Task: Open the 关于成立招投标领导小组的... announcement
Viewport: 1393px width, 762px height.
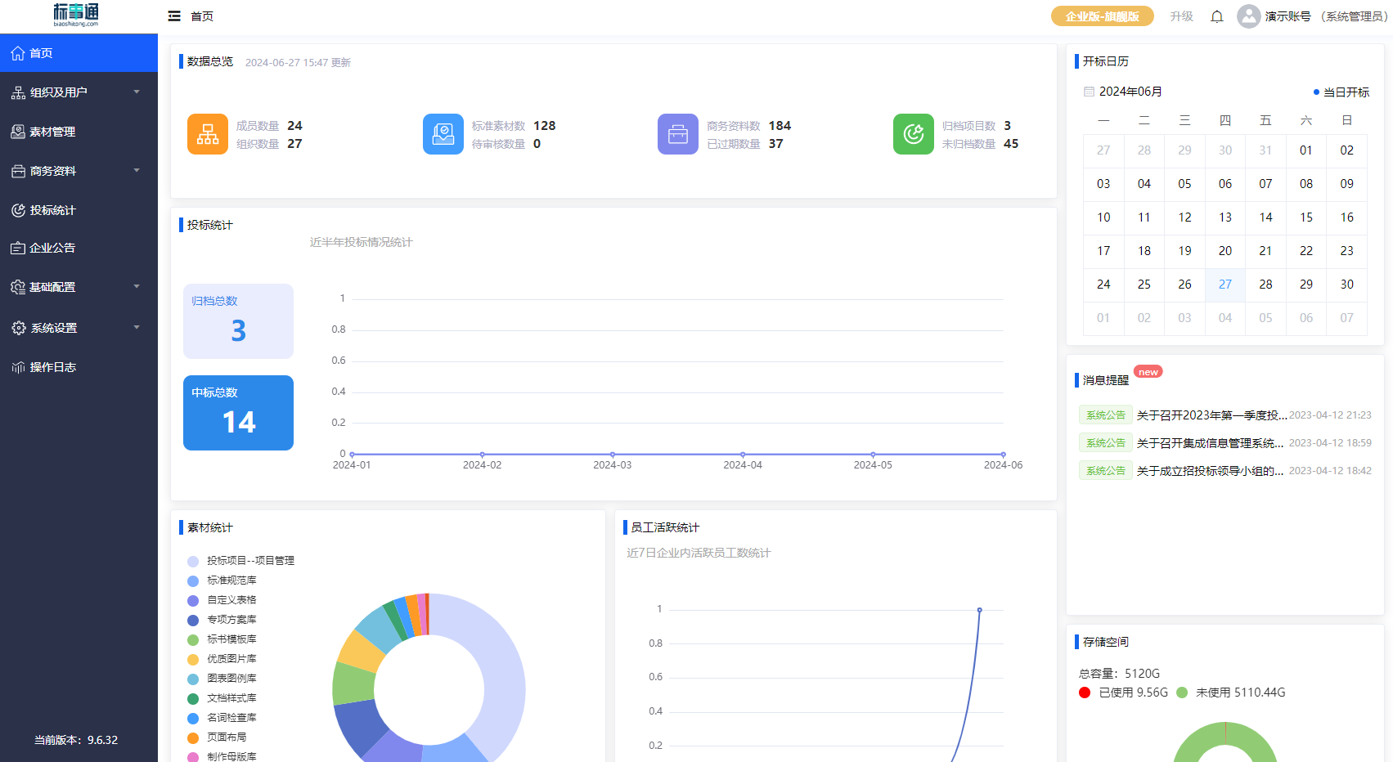Action: click(1210, 471)
